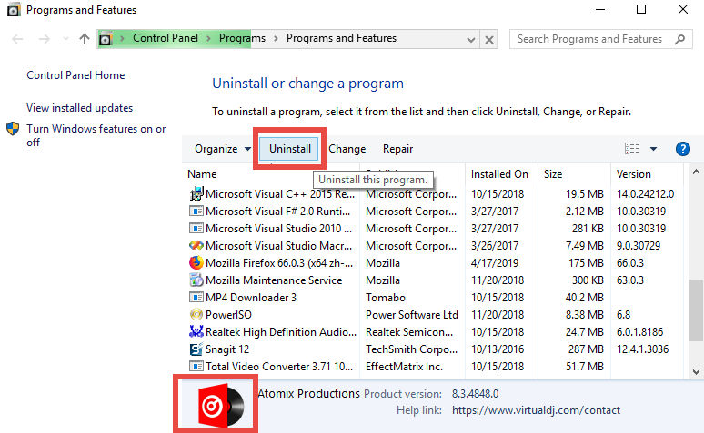
Task: Select Mozilla Firefox 66.0.3 row
Action: click(x=434, y=263)
